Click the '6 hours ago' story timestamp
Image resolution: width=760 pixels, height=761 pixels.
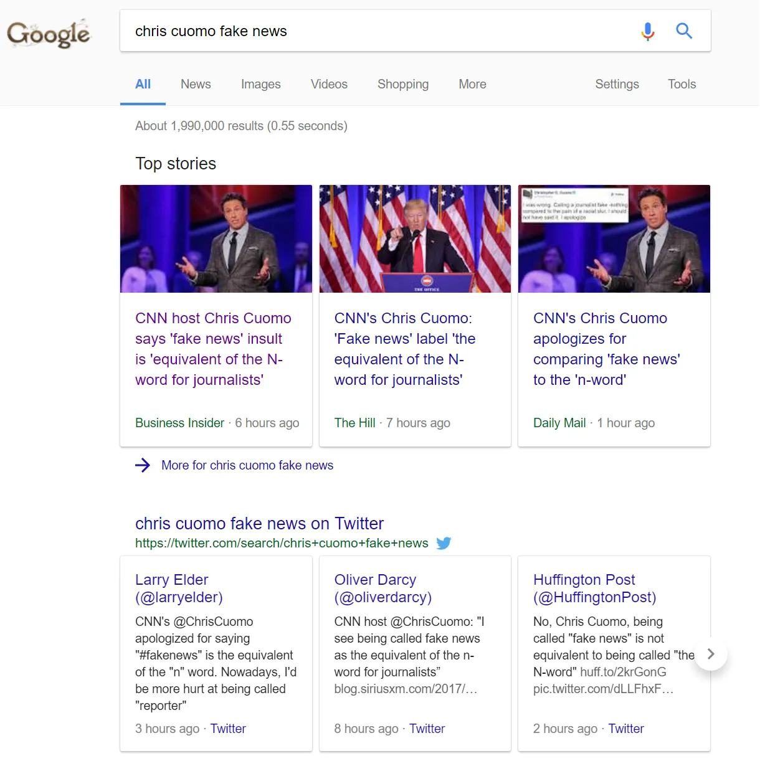point(267,423)
